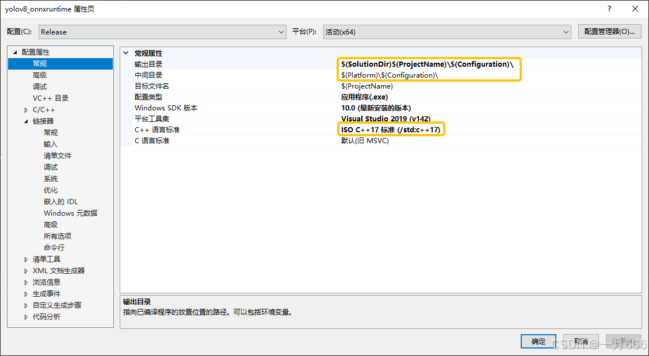649x356 pixels.
Task: Expand the 生成事件 tree node
Action: click(25, 293)
